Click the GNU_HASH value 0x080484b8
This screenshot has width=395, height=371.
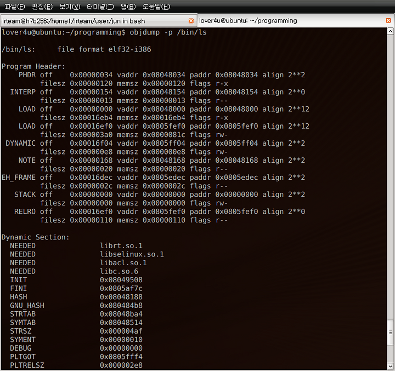(121, 306)
